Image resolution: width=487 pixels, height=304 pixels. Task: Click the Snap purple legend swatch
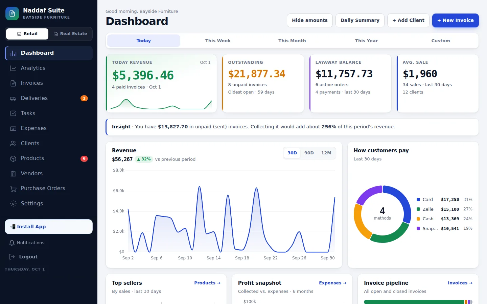[418, 228]
